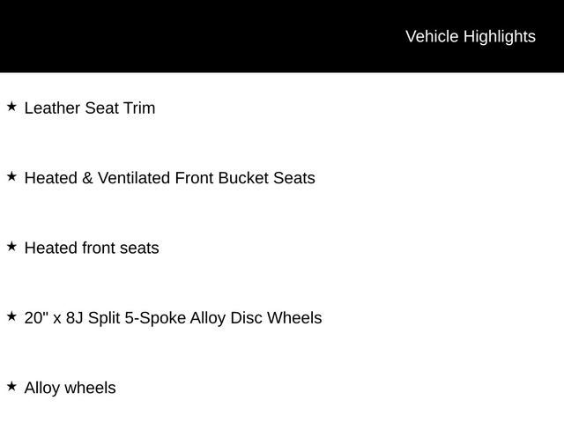Select the star beside the 20" x 8J wheels
The image size is (564, 423).
click(x=11, y=316)
